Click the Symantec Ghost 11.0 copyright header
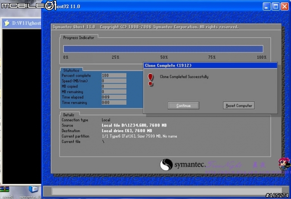The height and width of the screenshot is (199, 291). pos(145,27)
